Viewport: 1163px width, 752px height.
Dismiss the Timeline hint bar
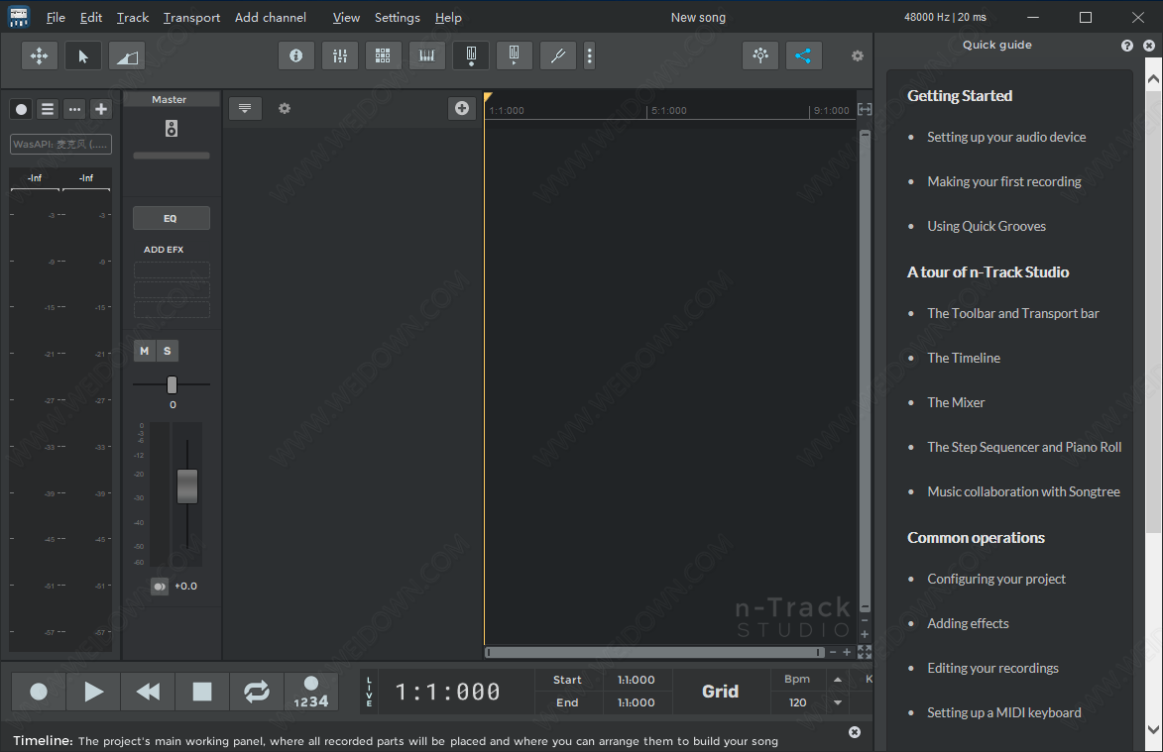tap(855, 732)
